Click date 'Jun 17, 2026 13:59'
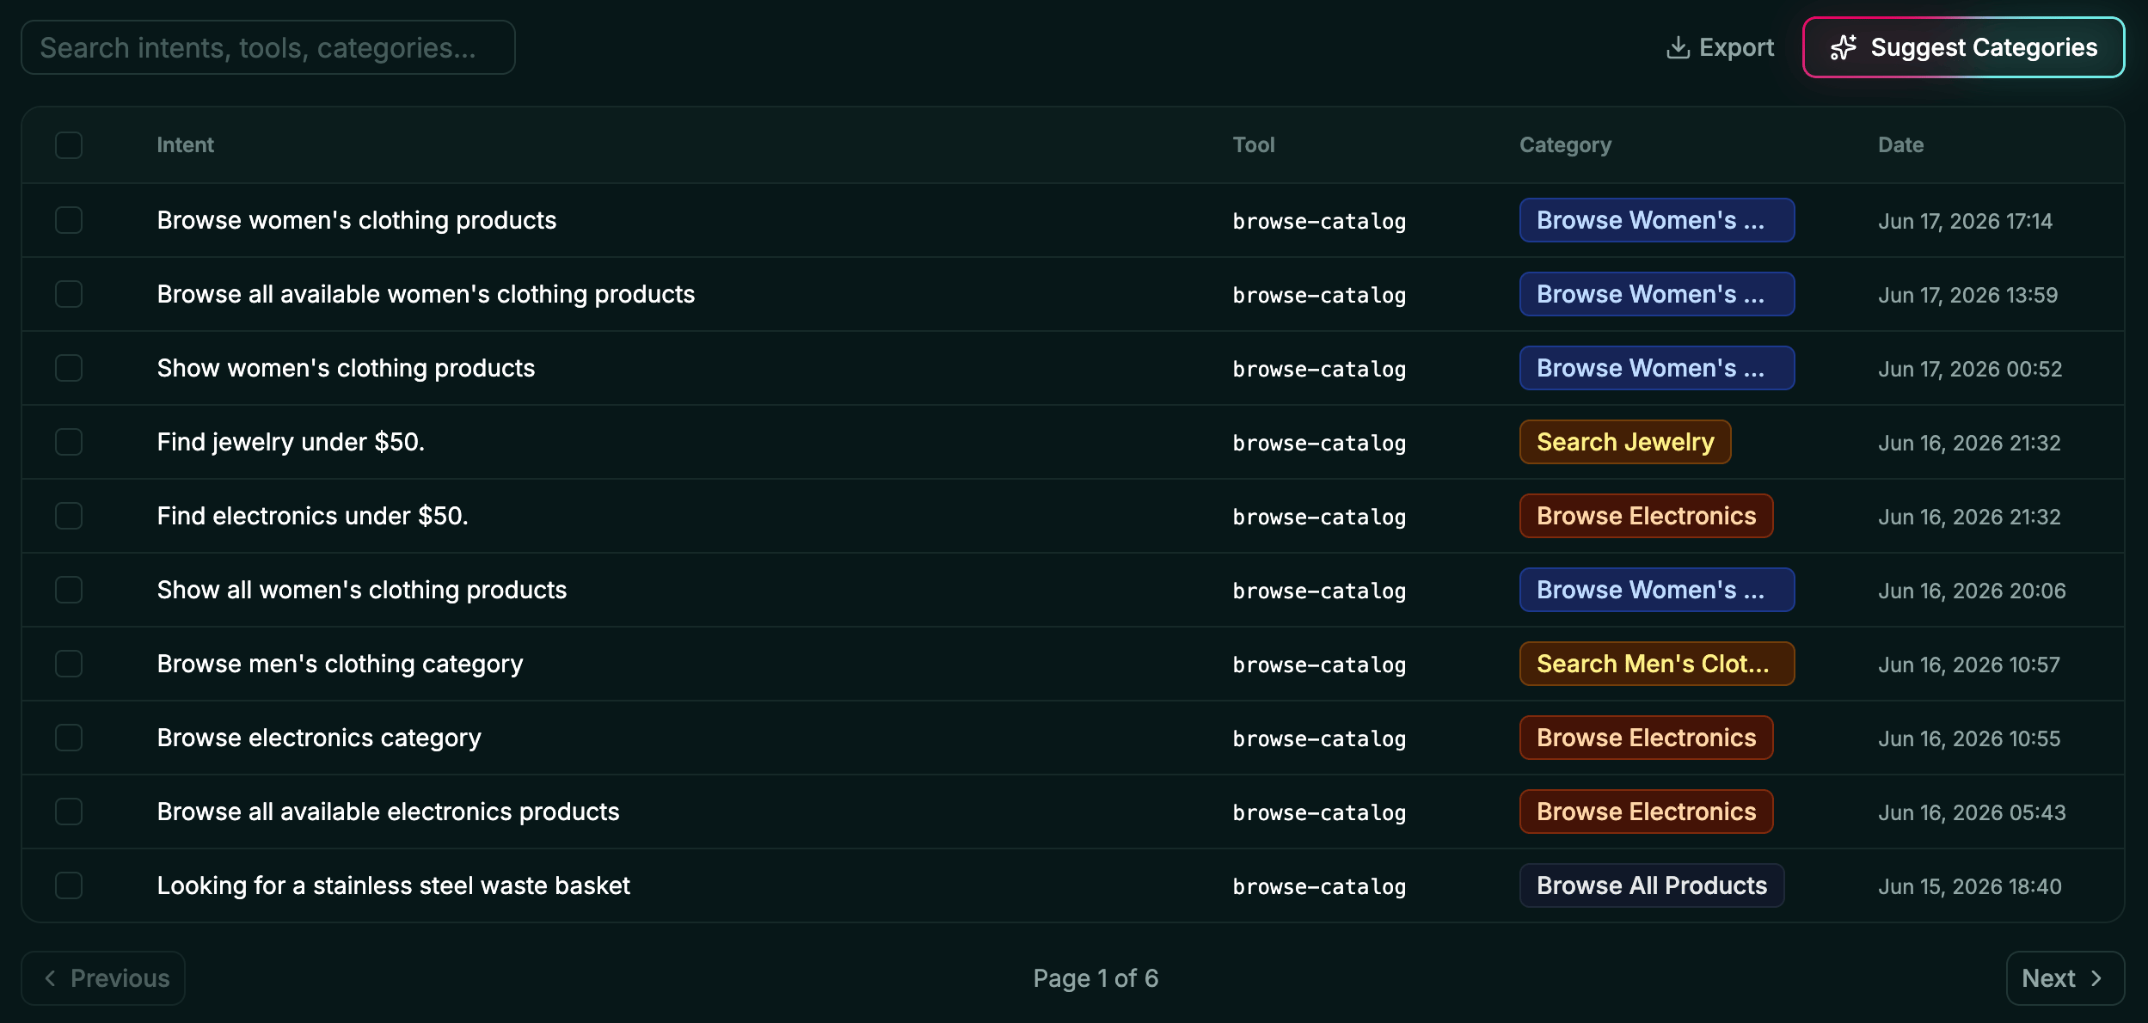2148x1023 pixels. pyautogui.click(x=1967, y=295)
